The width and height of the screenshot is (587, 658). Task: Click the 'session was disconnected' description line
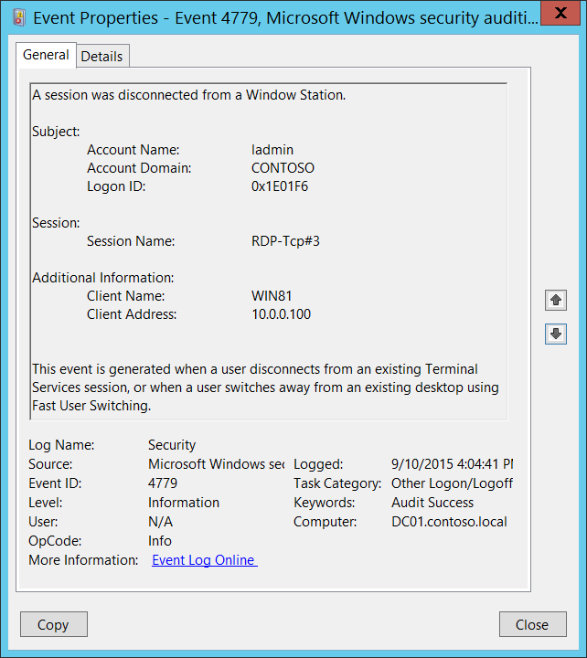tap(188, 95)
